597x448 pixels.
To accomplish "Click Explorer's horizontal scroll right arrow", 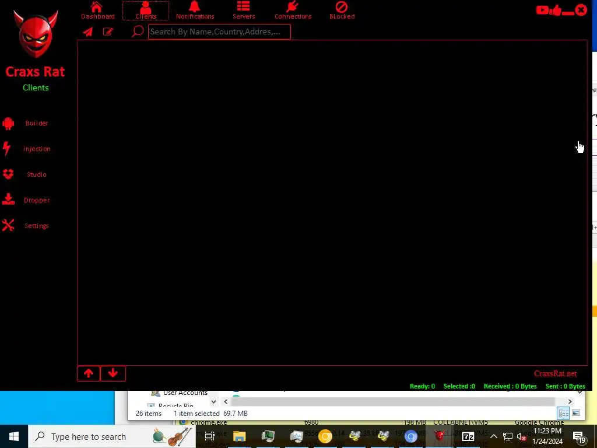I will tap(570, 401).
